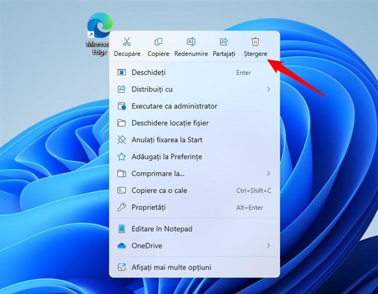Viewport: 378px width, 294px height.
Task: Click the path icon for Copiere ca o cale
Action: click(x=121, y=190)
